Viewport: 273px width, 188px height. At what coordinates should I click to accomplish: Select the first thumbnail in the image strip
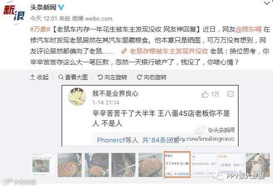43,165
